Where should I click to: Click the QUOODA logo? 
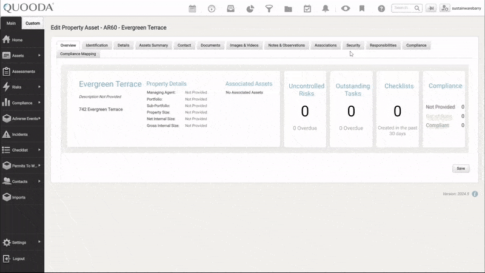pos(28,7)
